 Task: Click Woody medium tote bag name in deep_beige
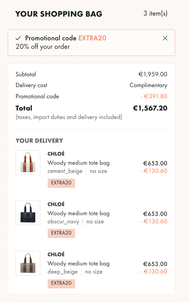(78, 263)
